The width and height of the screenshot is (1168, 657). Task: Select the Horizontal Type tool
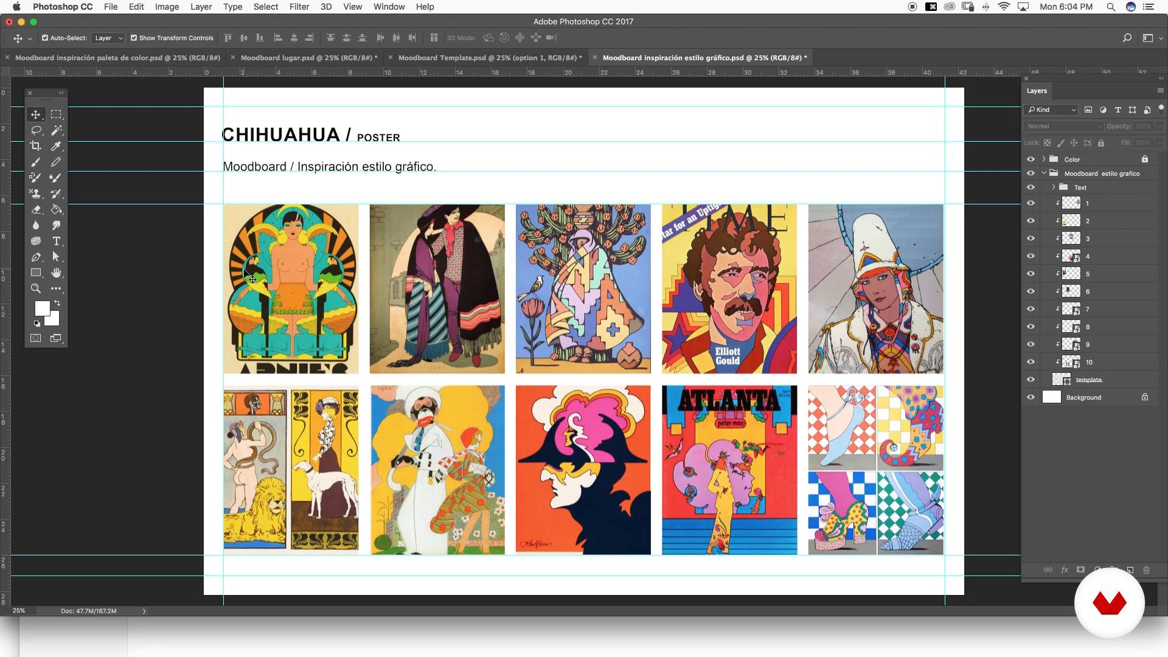pos(56,241)
